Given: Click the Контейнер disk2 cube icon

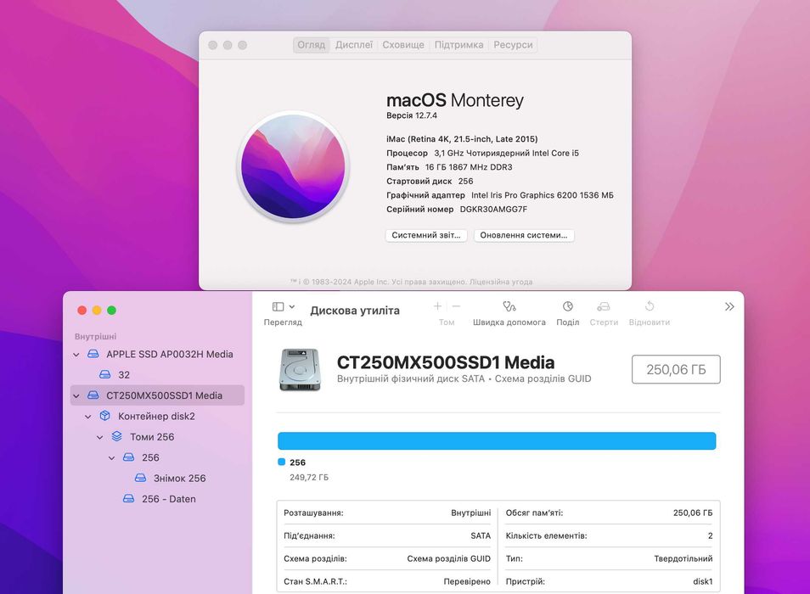Looking at the screenshot, I should (105, 416).
